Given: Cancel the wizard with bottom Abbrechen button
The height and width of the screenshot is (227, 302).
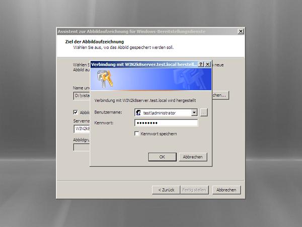Looking at the screenshot, I should (226, 190).
